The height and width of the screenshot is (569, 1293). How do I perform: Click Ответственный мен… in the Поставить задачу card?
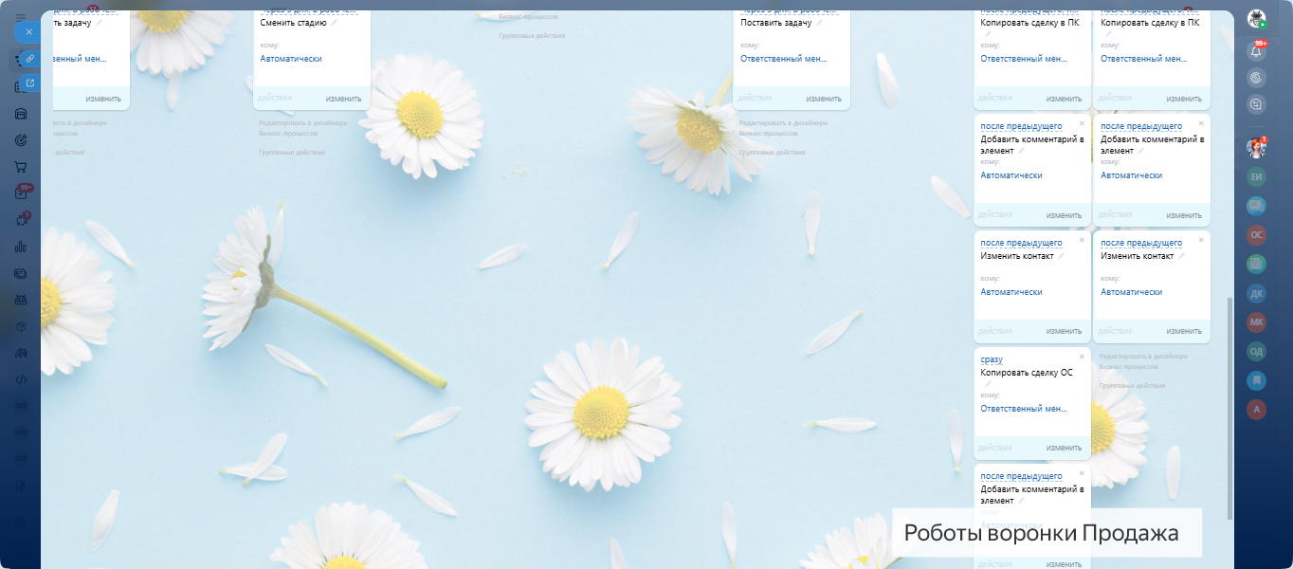coord(784,59)
